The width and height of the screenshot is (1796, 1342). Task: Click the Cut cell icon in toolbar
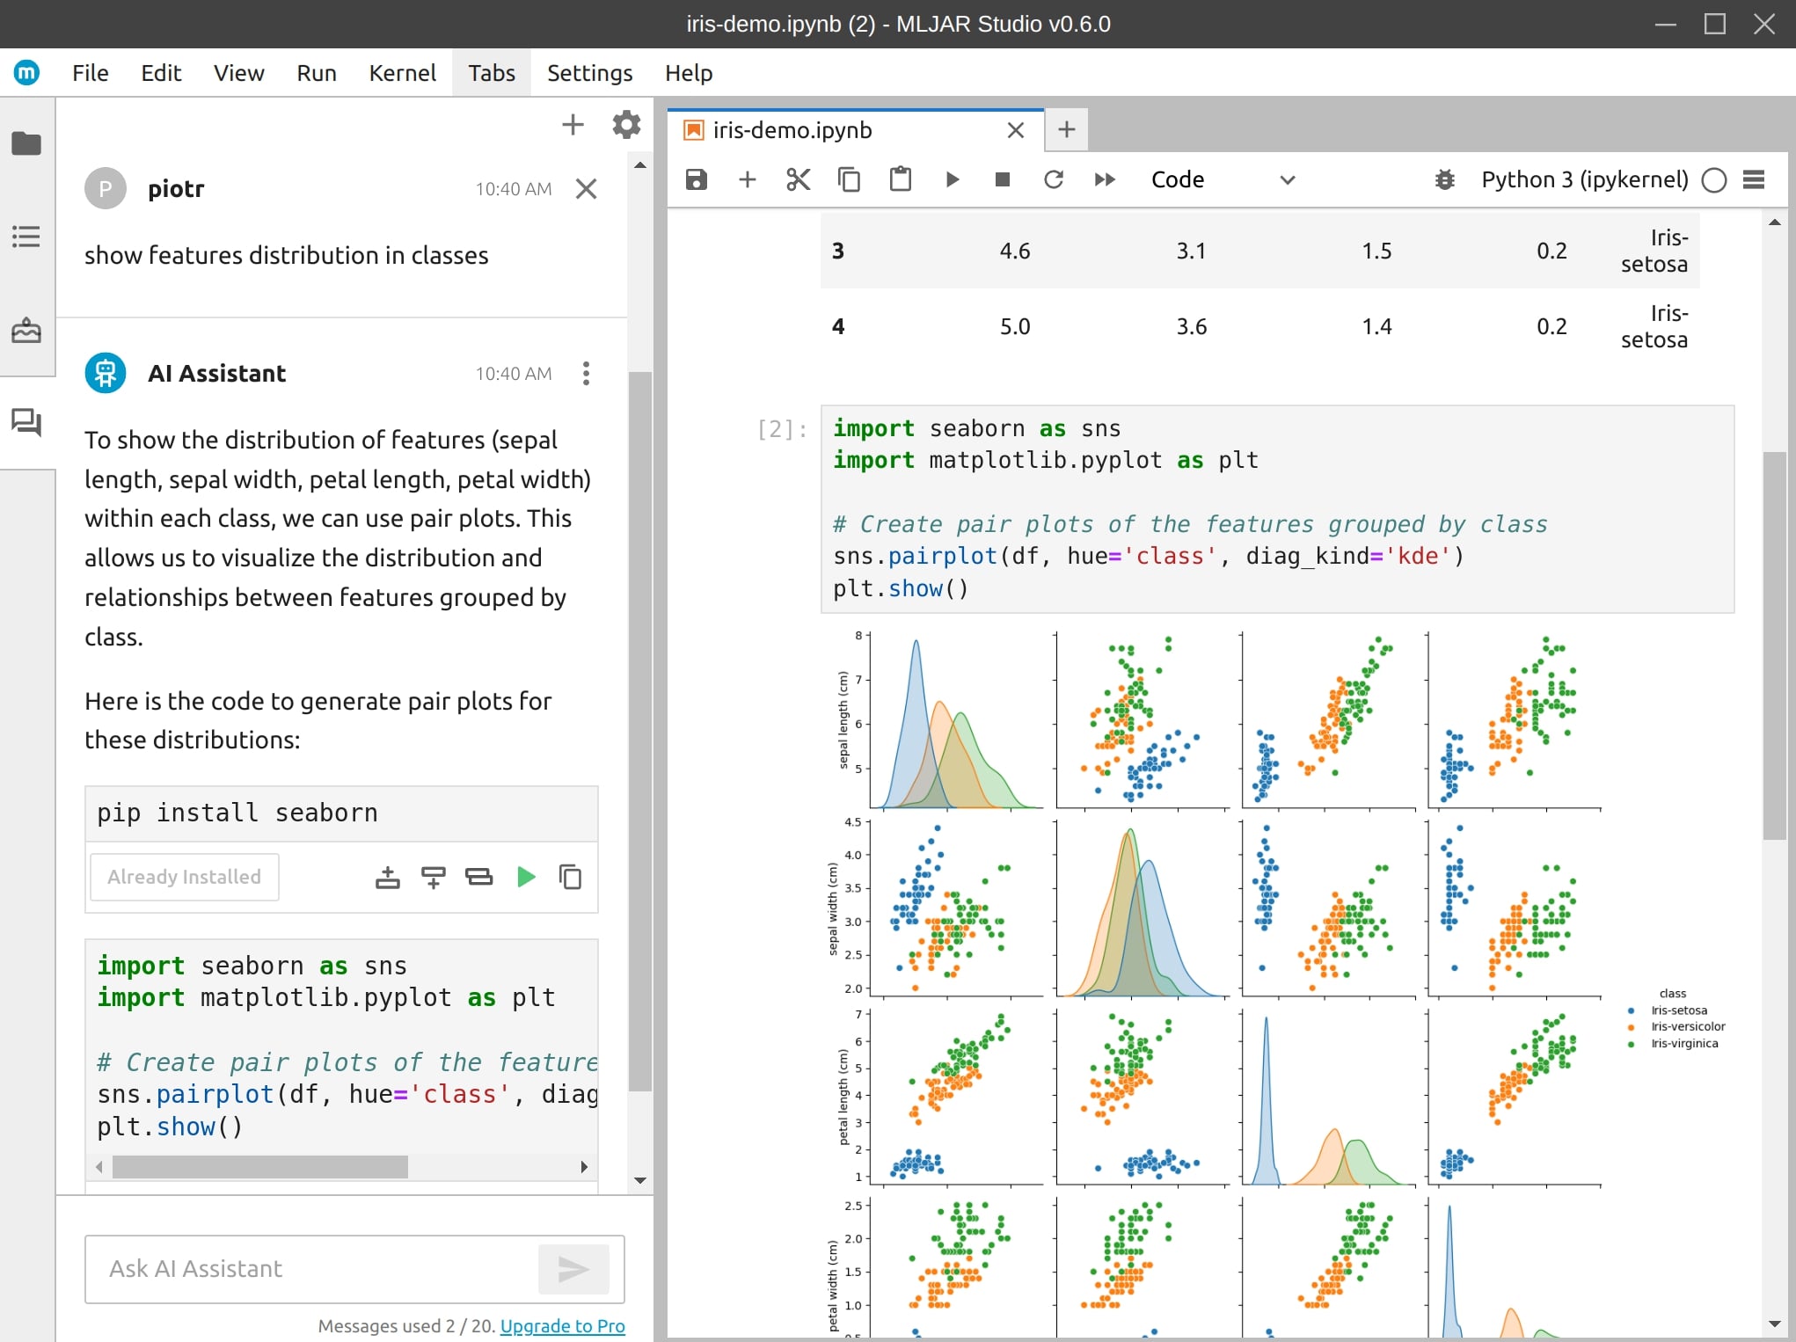[x=797, y=179]
